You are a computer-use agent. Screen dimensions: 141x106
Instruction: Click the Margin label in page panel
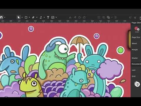pyautogui.click(x=135, y=49)
